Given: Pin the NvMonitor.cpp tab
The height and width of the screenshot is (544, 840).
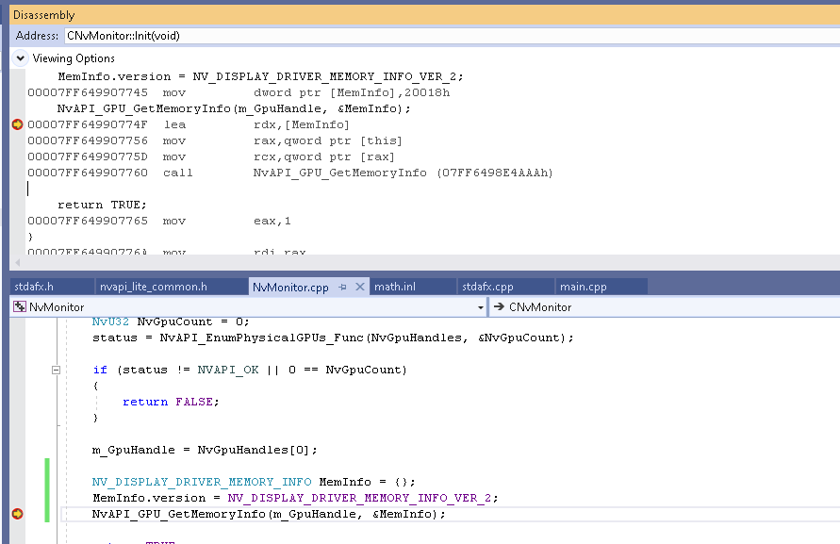Looking at the screenshot, I should [x=343, y=287].
